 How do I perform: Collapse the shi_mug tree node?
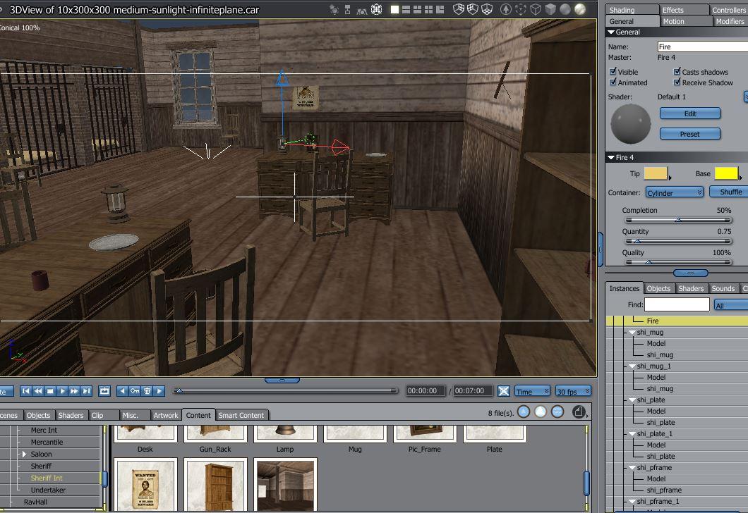[632, 333]
